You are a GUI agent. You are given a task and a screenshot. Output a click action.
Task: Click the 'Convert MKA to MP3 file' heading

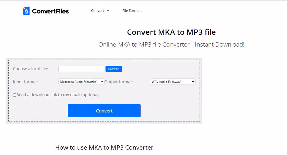171,32
